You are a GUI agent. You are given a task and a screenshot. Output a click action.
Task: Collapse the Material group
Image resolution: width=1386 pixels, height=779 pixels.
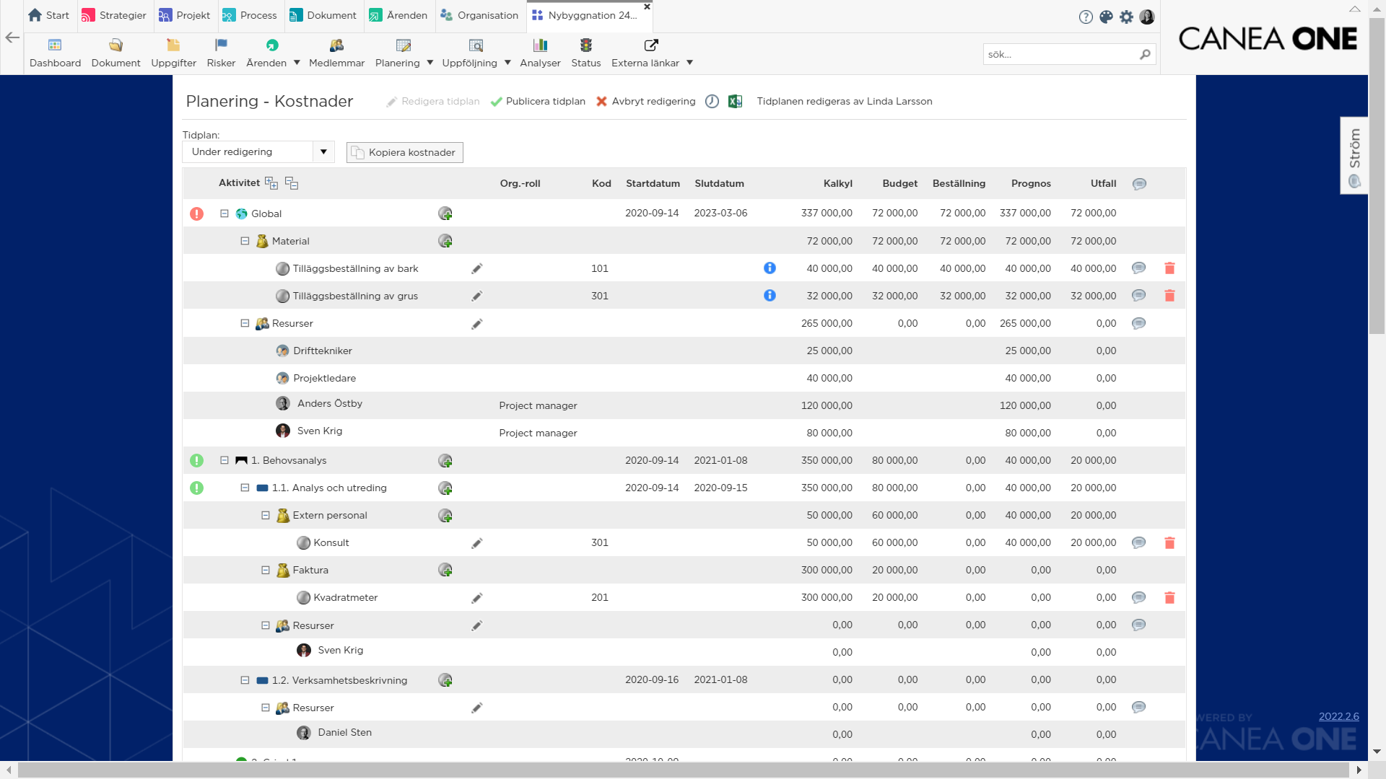click(x=245, y=241)
